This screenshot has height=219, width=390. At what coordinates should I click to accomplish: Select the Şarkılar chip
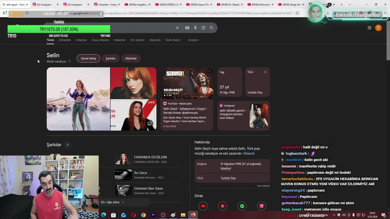[111, 58]
